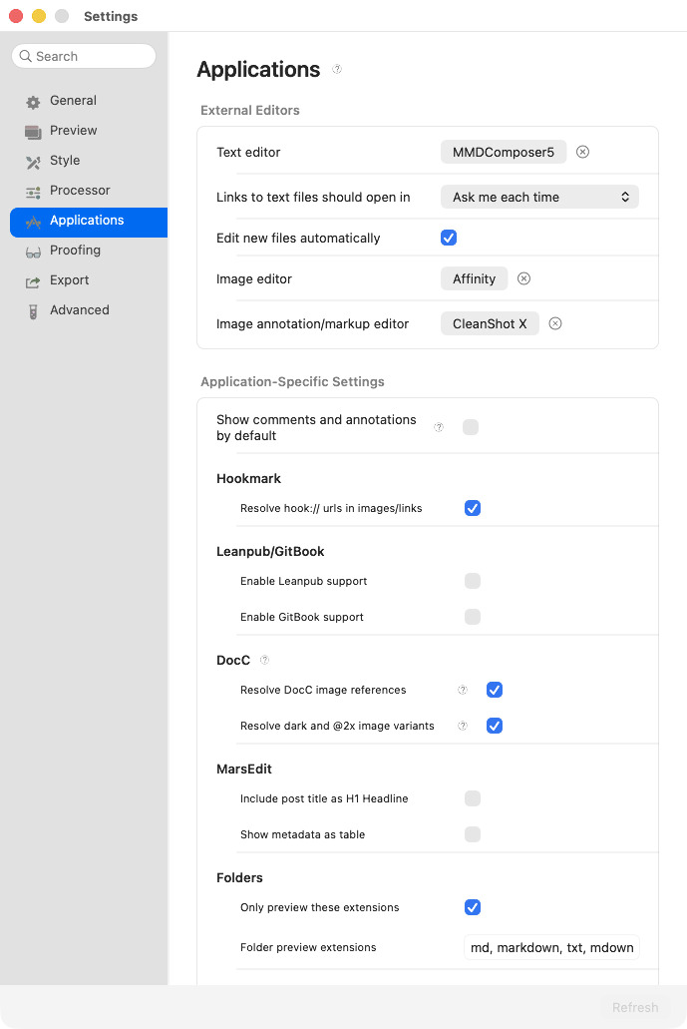
Task: Switch to the Preview settings pane
Action: point(89,131)
